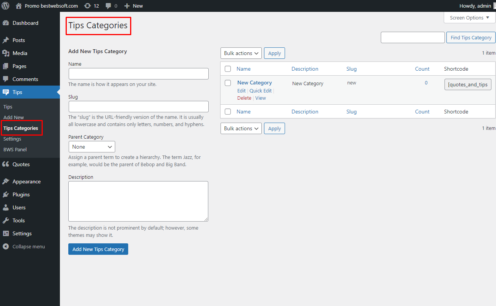Open the bottom Bulk actions dropdown
The height and width of the screenshot is (306, 496).
(241, 128)
